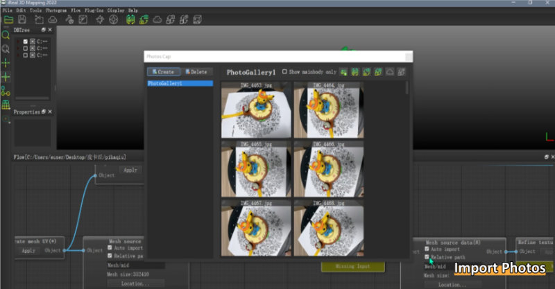Screen dimensions: 555x289
Task: Click Create button in Photos Cap dialog
Action: pyautogui.click(x=164, y=72)
